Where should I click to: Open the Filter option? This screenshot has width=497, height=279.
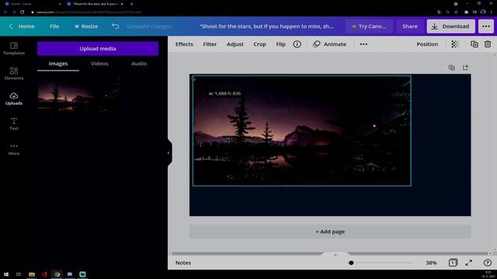pyautogui.click(x=210, y=44)
